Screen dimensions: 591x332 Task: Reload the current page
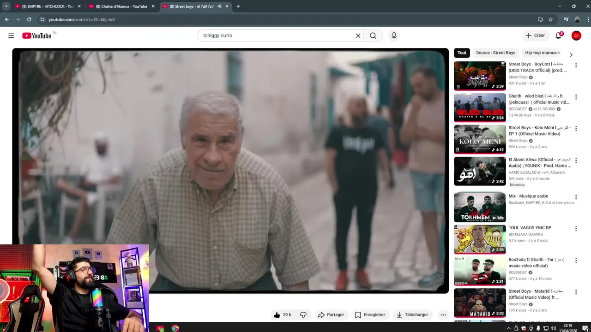pos(29,19)
